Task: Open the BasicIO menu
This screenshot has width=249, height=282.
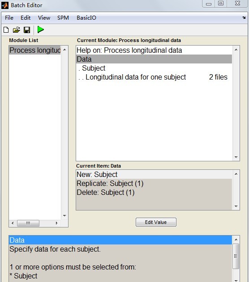Action: [86, 18]
